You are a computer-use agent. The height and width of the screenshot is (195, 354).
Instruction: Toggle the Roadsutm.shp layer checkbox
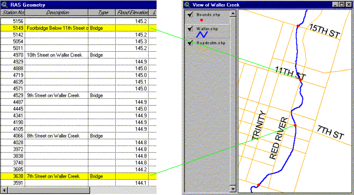pyautogui.click(x=190, y=42)
